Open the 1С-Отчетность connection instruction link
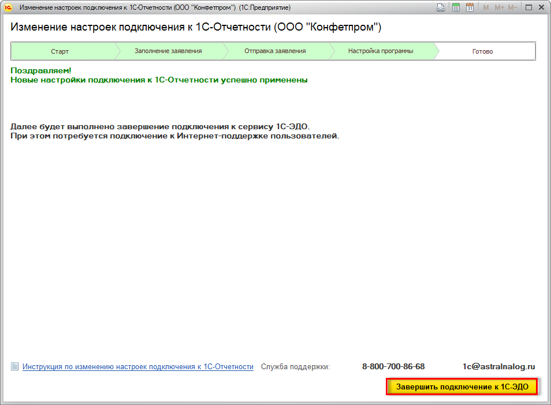The image size is (551, 405). coord(137,366)
